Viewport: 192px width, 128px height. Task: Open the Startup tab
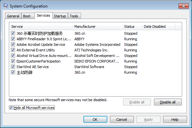coord(60,16)
